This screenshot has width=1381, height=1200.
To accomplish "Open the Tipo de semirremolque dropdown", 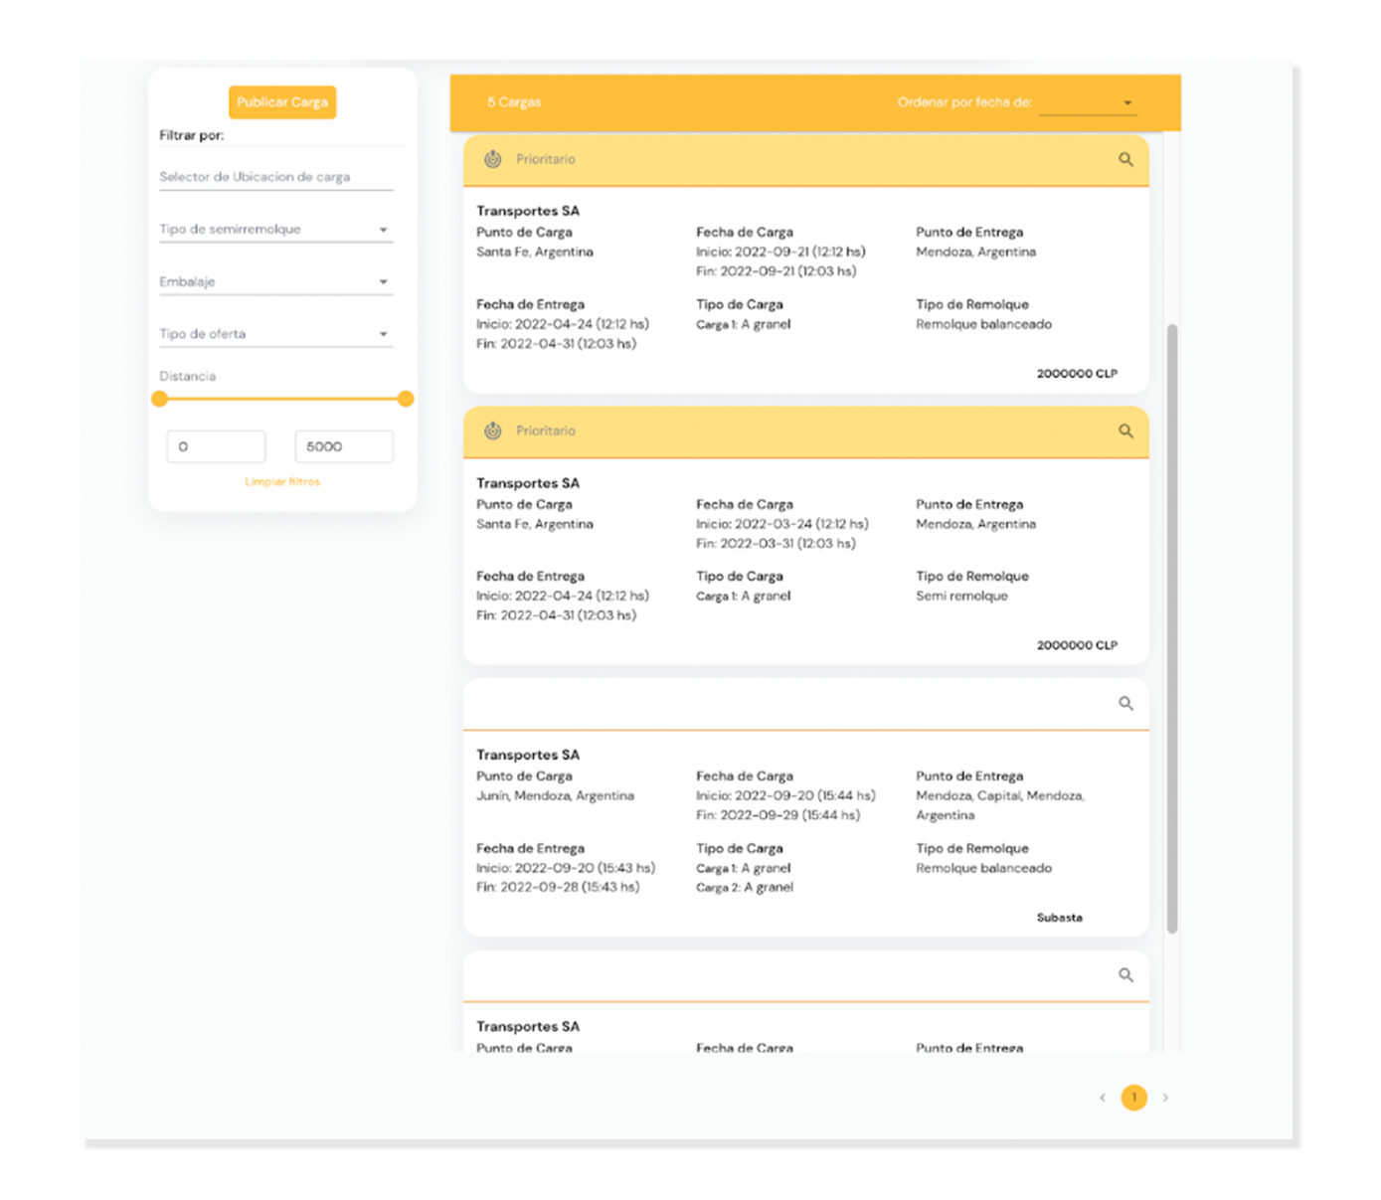I will [275, 230].
